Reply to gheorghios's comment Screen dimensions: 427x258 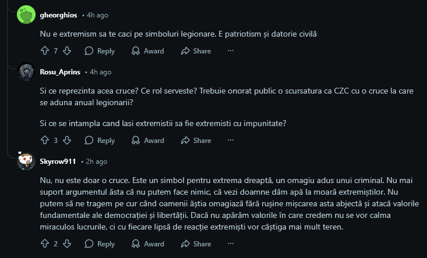point(100,51)
